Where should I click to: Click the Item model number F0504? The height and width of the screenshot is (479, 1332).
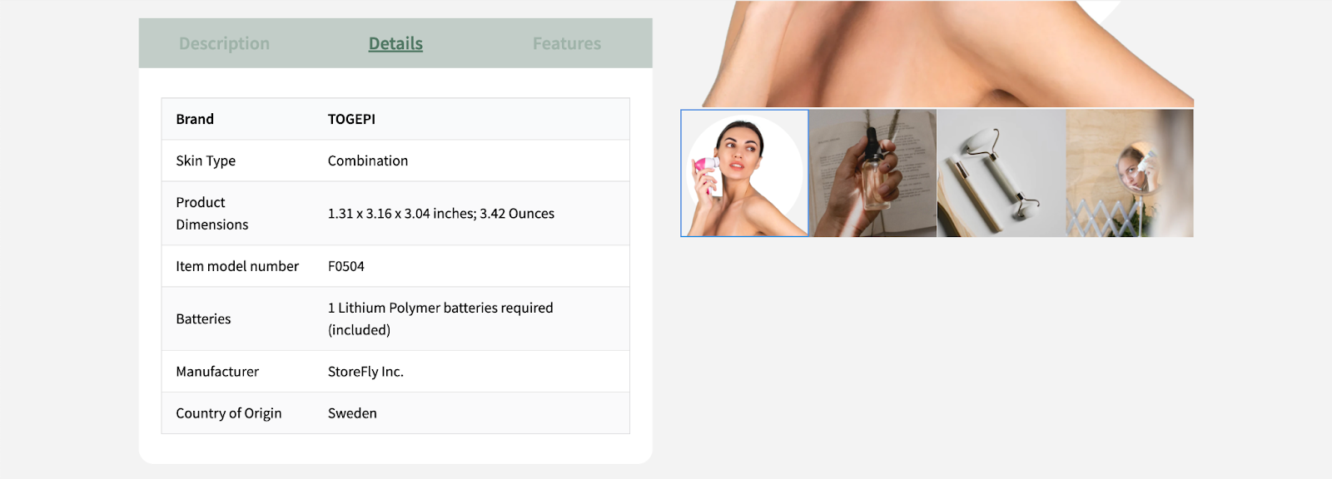346,266
